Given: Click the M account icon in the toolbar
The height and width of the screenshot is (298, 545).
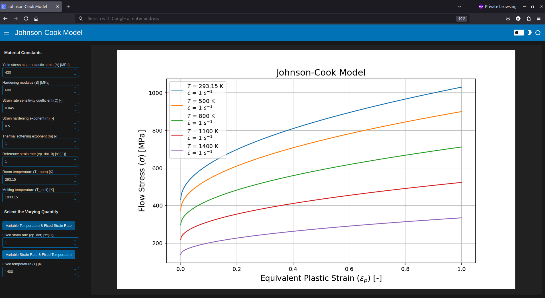Looking at the screenshot, I should tap(518, 19).
